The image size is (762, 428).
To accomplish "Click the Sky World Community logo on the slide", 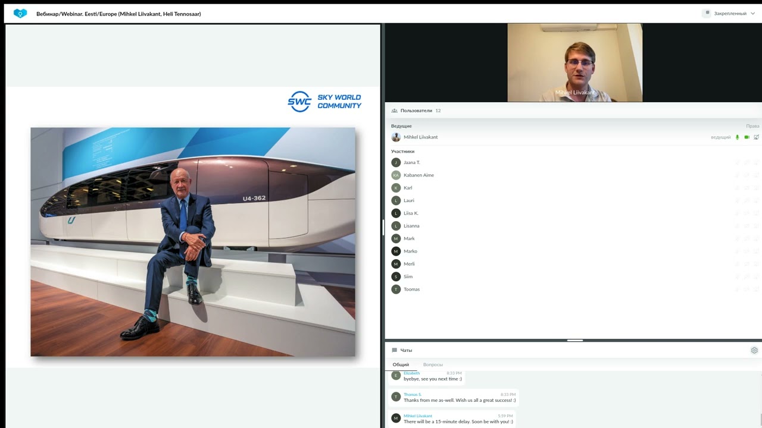I will (x=324, y=102).
